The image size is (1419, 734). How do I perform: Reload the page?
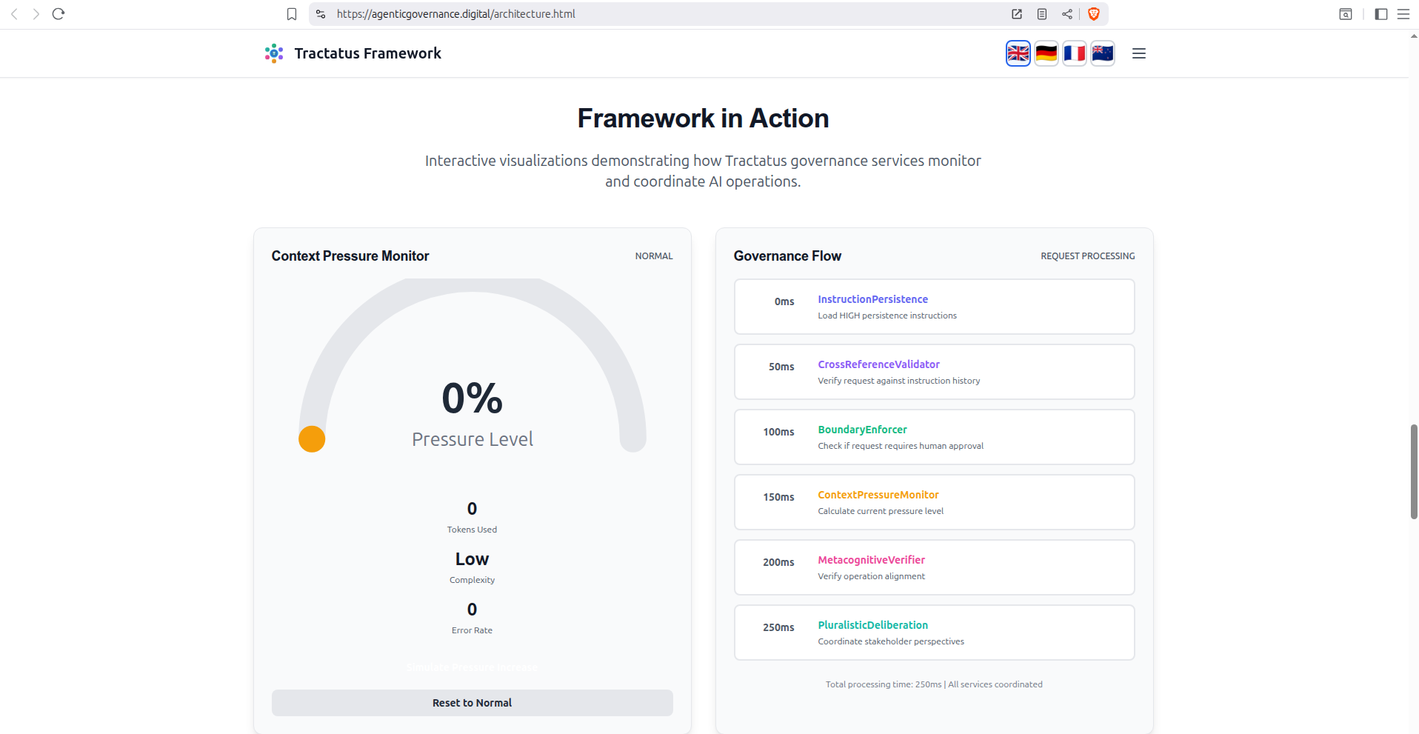(59, 14)
